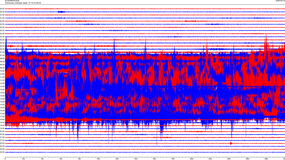Click the "19:30" time row label
The image size is (285, 160).
2,128
